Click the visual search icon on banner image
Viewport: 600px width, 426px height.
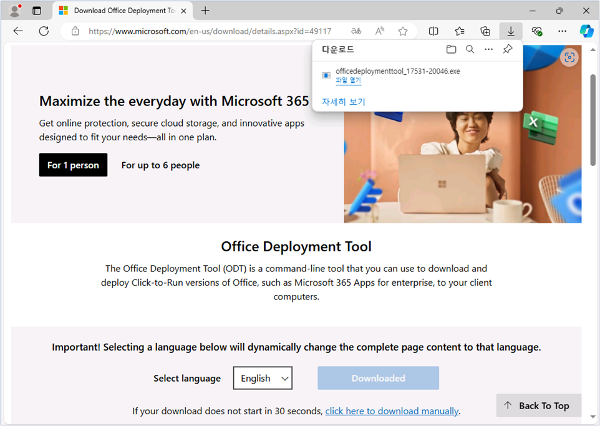(x=569, y=57)
